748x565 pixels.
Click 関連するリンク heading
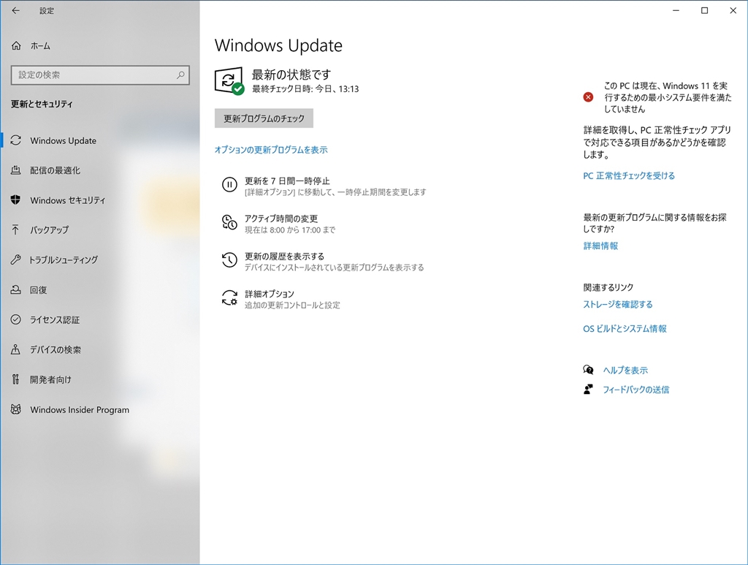pos(608,287)
